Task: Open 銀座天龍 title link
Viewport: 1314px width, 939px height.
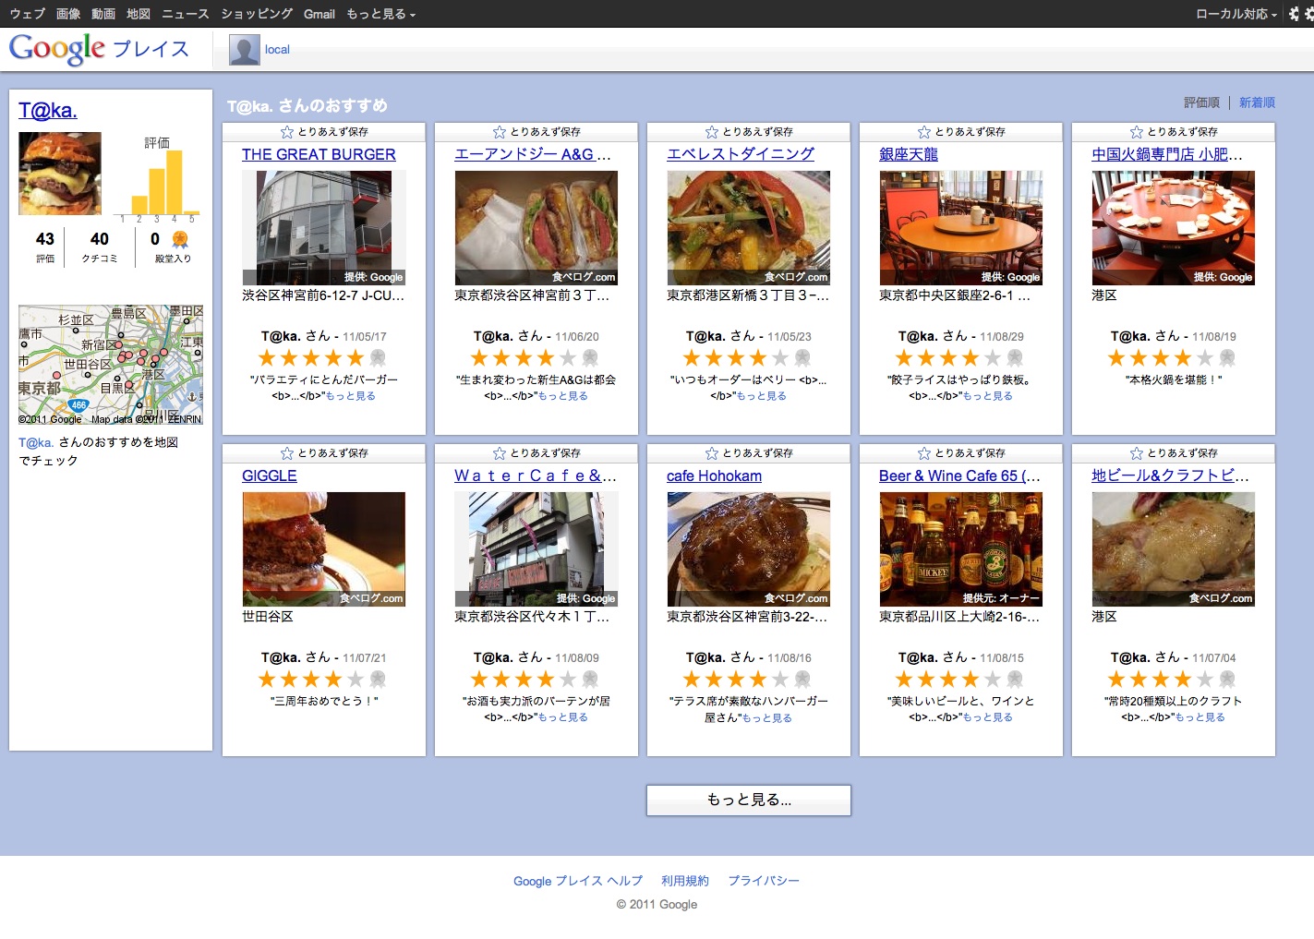Action: [909, 154]
